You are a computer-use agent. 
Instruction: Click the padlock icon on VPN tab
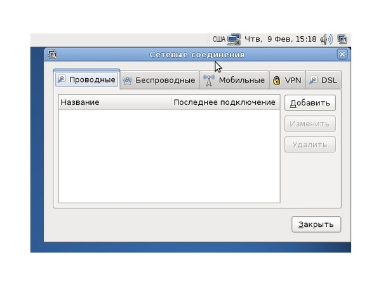point(276,80)
